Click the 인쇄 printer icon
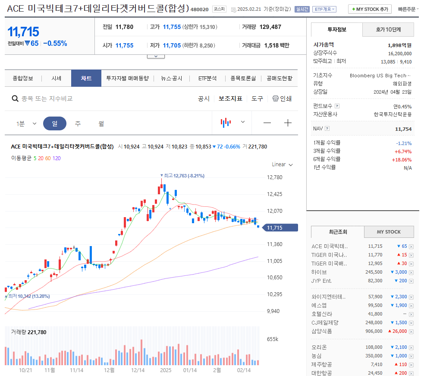 point(275,98)
